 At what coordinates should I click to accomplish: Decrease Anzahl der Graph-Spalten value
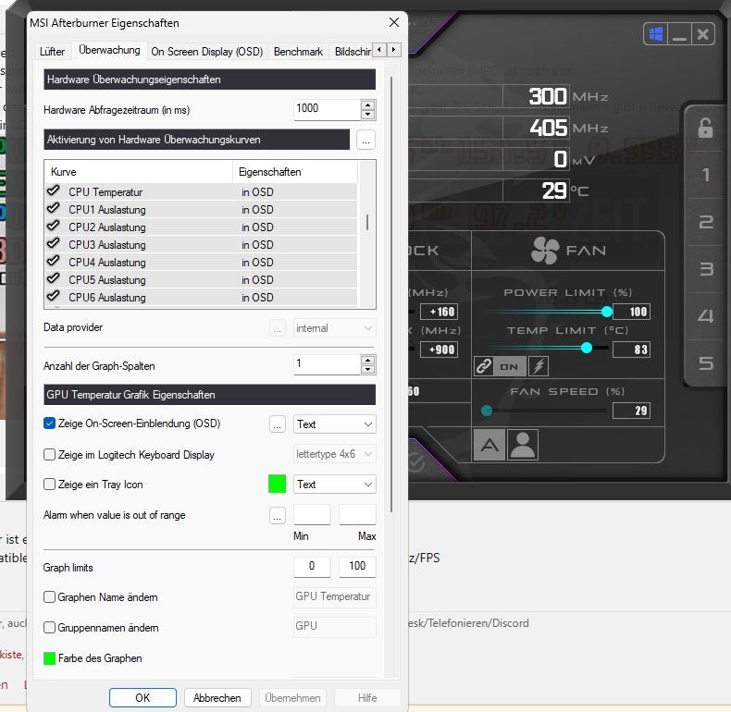368,370
